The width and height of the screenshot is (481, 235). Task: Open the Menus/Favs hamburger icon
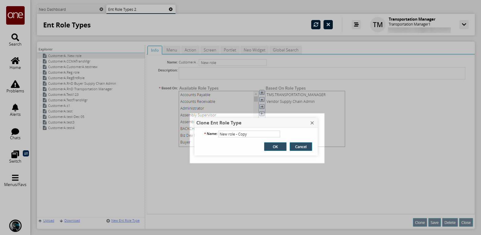click(x=15, y=178)
